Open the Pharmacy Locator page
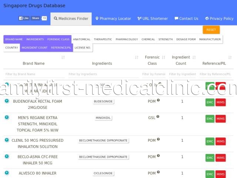The image size is (237, 178). pyautogui.click(x=113, y=19)
